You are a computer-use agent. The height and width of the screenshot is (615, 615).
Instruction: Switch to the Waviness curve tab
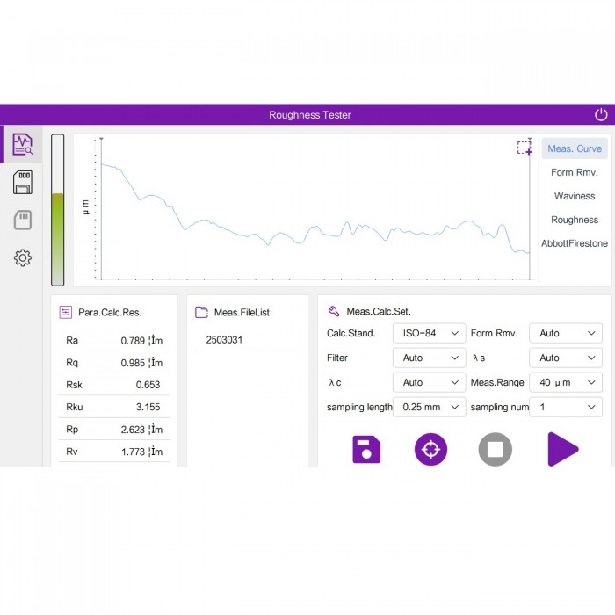coord(574,196)
